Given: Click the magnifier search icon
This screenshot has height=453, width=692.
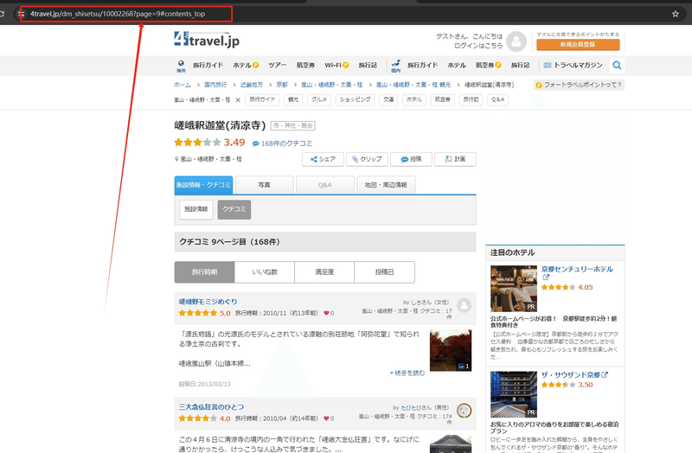Looking at the screenshot, I should tap(617, 66).
